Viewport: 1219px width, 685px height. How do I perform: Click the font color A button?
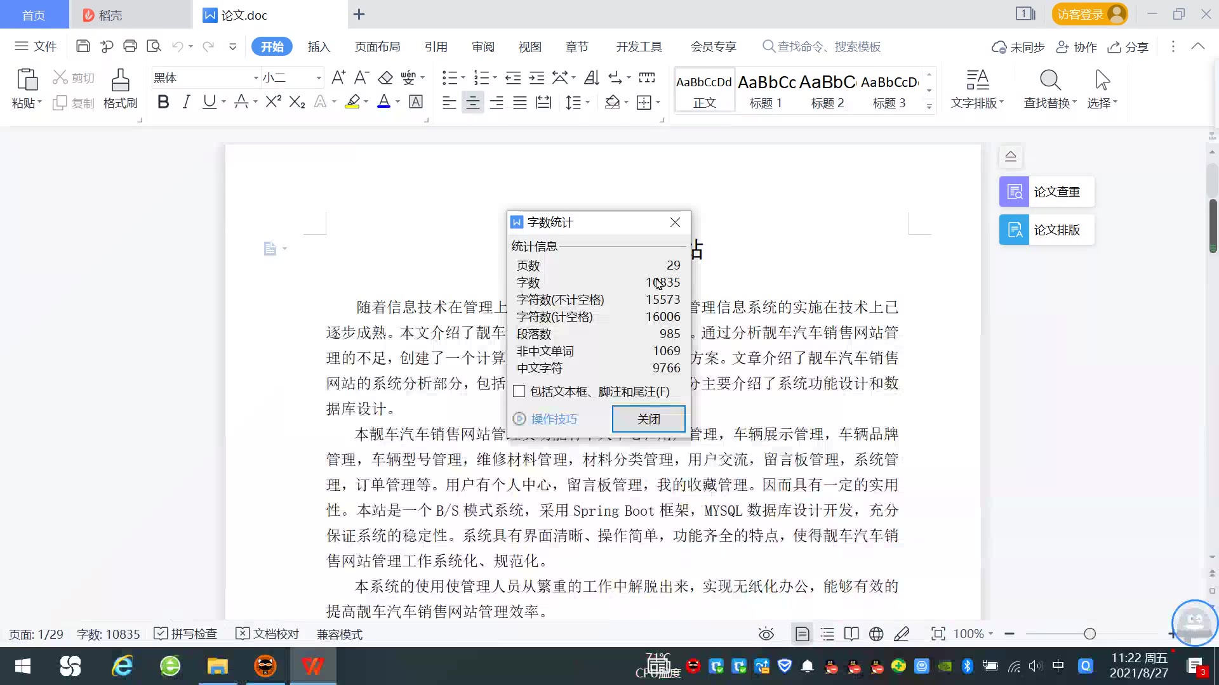click(x=383, y=101)
